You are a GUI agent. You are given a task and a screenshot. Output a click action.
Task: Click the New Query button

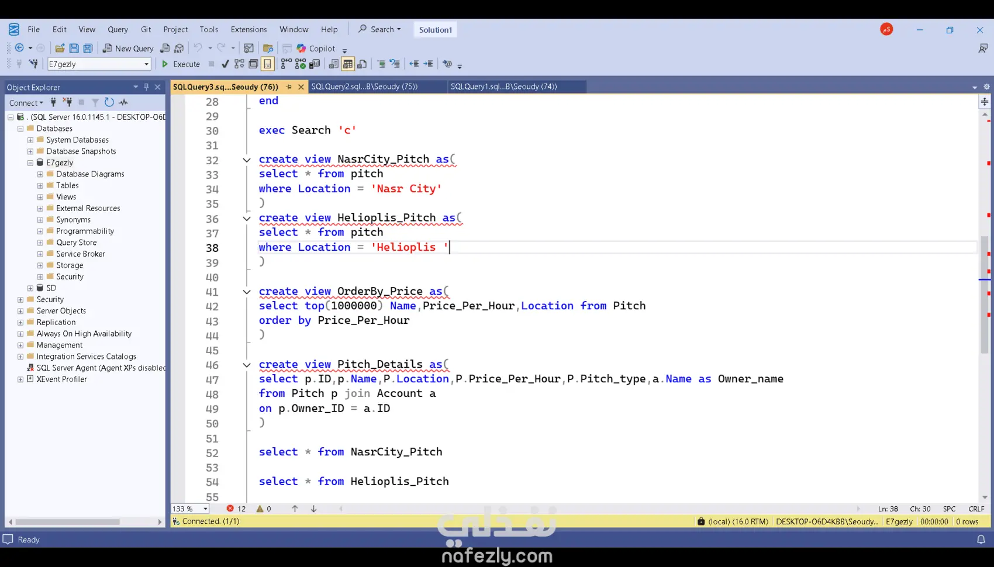[x=128, y=49]
